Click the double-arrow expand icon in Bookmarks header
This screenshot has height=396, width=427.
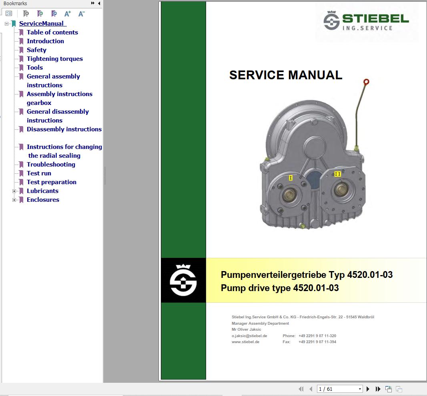tap(92, 3)
